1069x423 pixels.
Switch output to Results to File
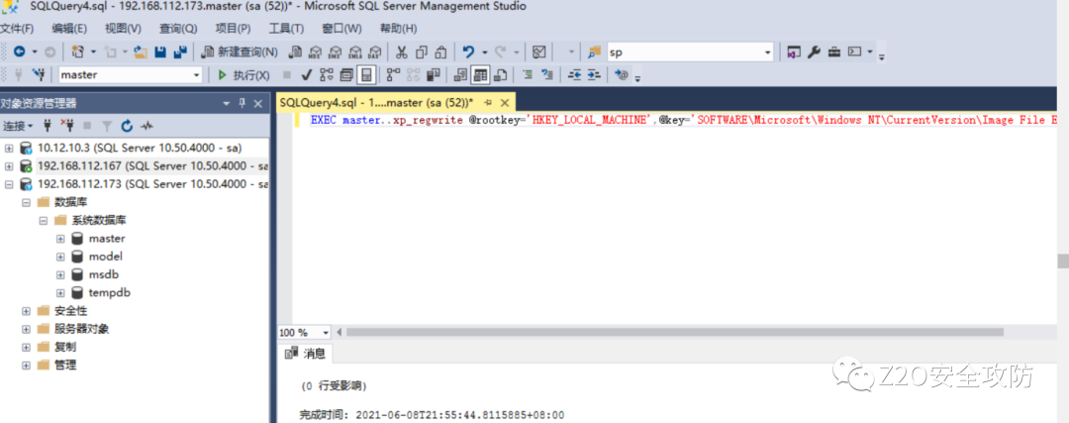coord(501,74)
